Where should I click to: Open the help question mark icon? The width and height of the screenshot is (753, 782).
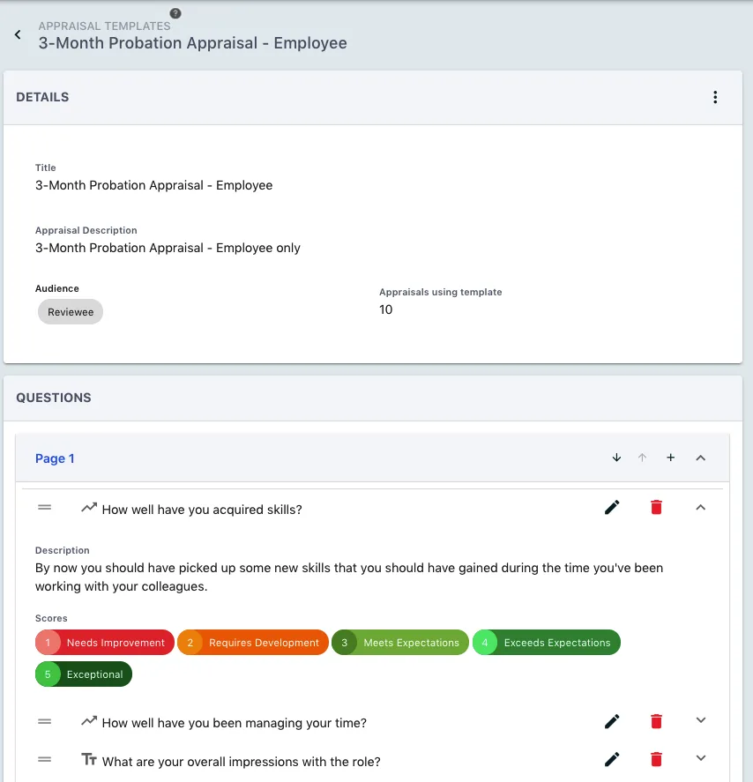tap(175, 13)
